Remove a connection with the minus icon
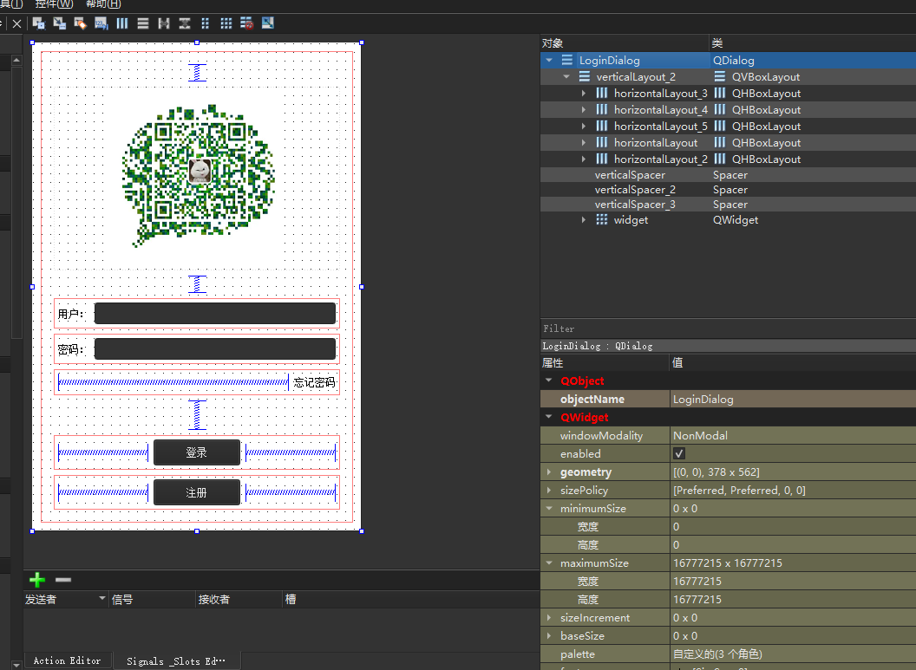The height and width of the screenshot is (670, 916). pos(63,580)
